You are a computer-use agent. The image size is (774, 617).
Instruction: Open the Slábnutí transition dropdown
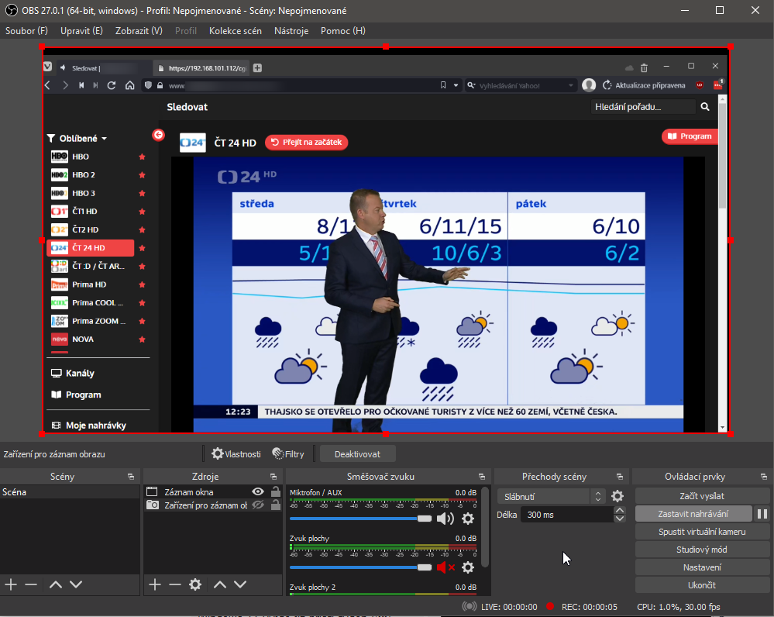pos(552,496)
